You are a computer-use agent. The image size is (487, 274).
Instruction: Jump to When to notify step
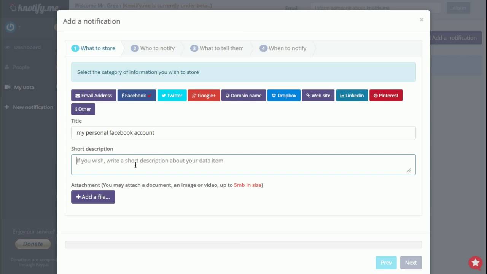coord(283,48)
